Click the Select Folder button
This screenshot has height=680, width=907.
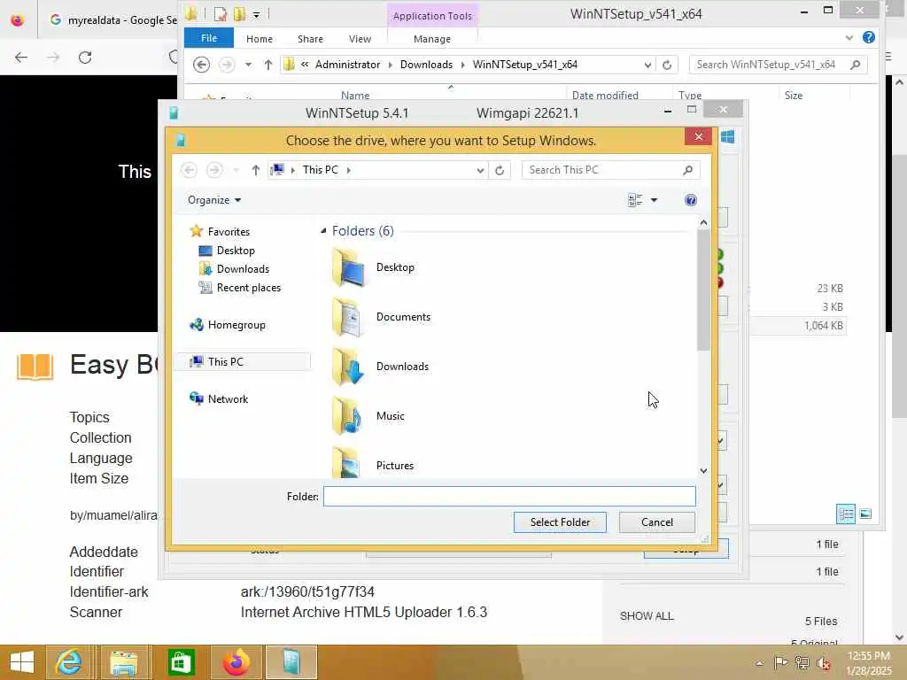tap(560, 522)
